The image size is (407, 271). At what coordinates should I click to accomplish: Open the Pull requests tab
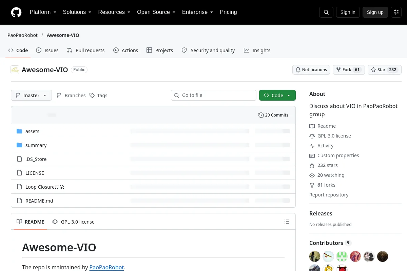[86, 50]
